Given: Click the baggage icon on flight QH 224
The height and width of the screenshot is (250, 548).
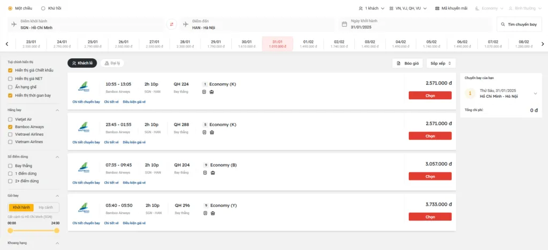Looking at the screenshot, I should tap(211, 92).
